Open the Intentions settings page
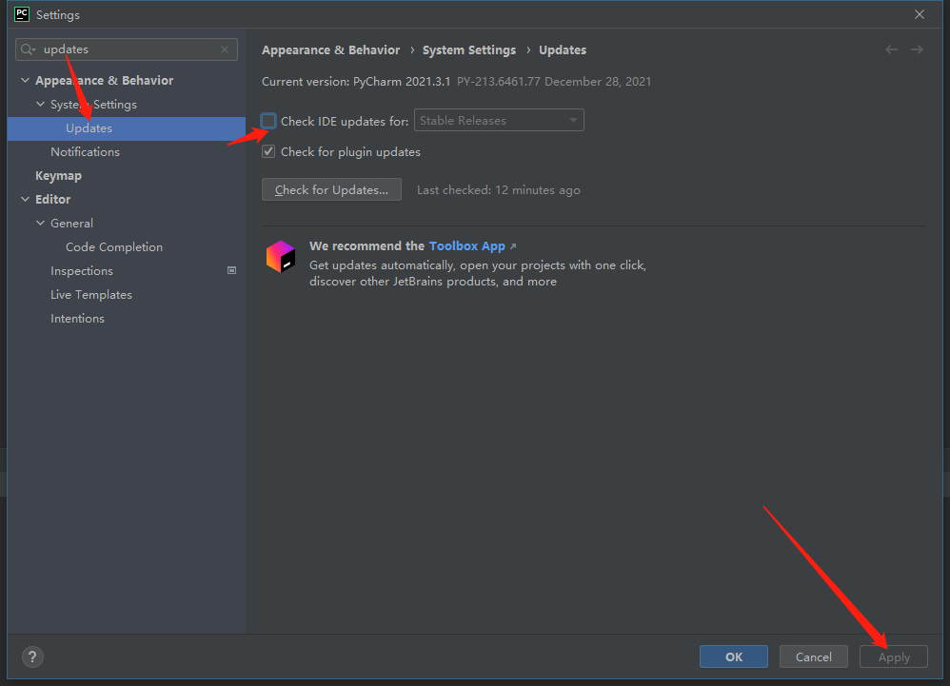950x686 pixels. pyautogui.click(x=77, y=319)
